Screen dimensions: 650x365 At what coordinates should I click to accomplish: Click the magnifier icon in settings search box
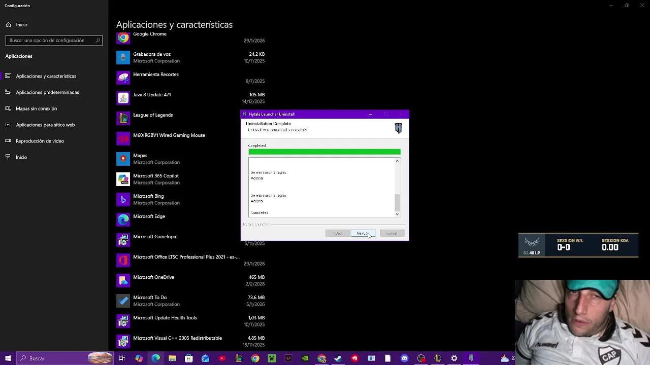click(98, 40)
